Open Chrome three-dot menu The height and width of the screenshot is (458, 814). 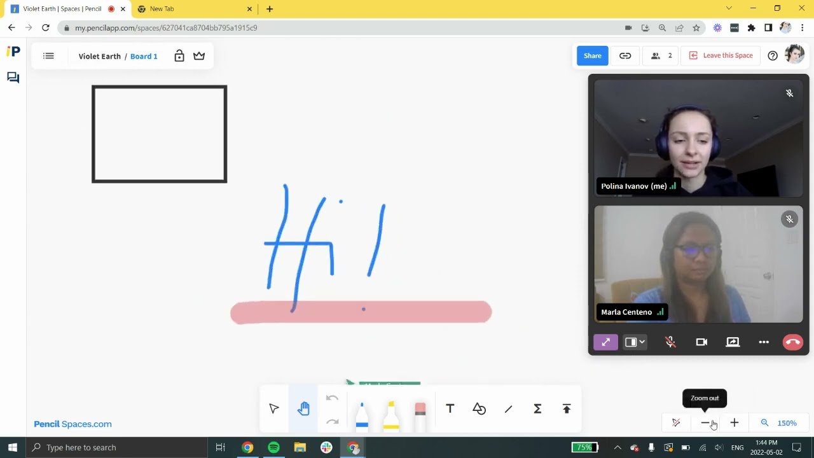[803, 28]
